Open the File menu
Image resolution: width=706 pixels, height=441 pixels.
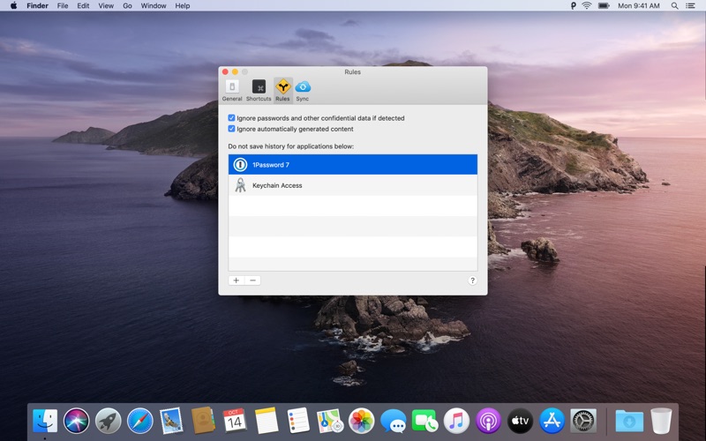pos(63,5)
